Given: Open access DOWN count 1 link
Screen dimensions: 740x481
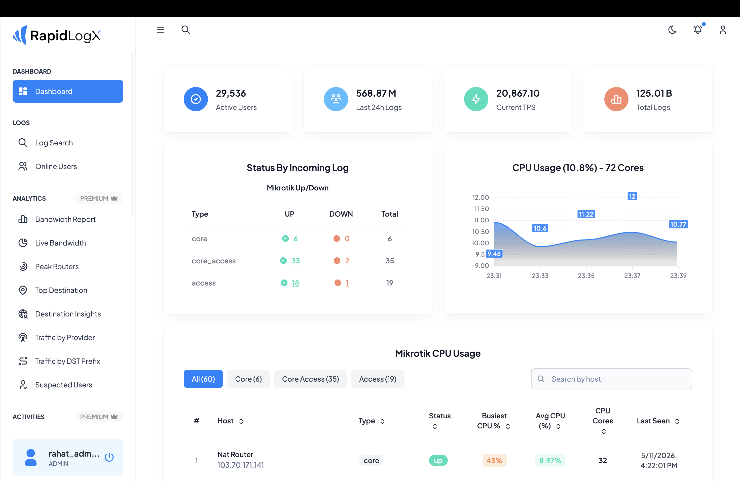Looking at the screenshot, I should pos(347,283).
